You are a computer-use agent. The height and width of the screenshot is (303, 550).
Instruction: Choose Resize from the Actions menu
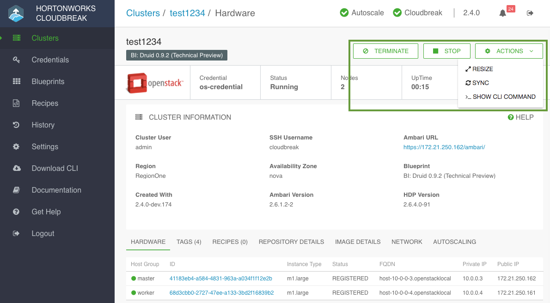(479, 69)
